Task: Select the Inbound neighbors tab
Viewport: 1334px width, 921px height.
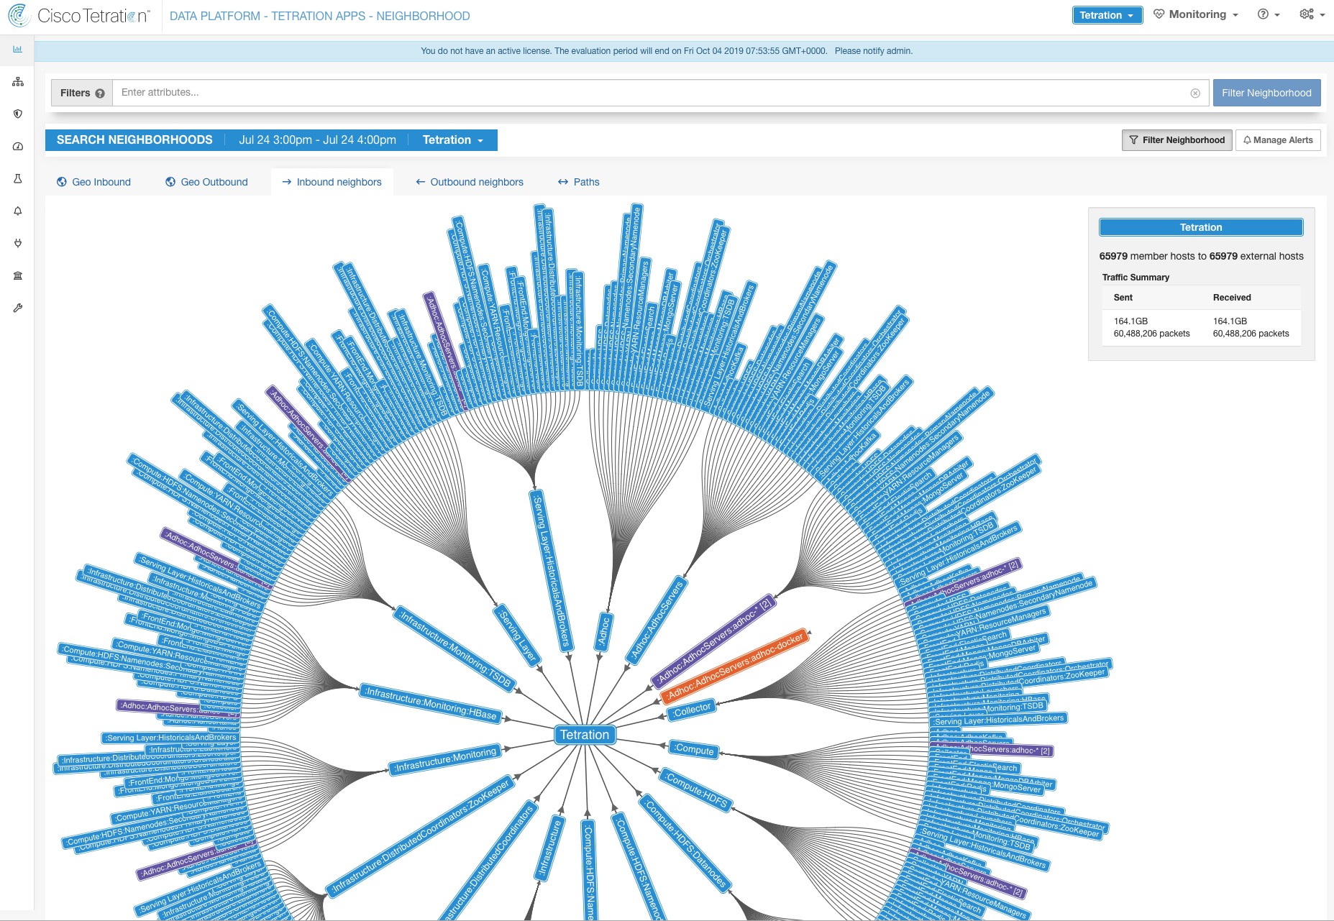Action: pyautogui.click(x=332, y=182)
